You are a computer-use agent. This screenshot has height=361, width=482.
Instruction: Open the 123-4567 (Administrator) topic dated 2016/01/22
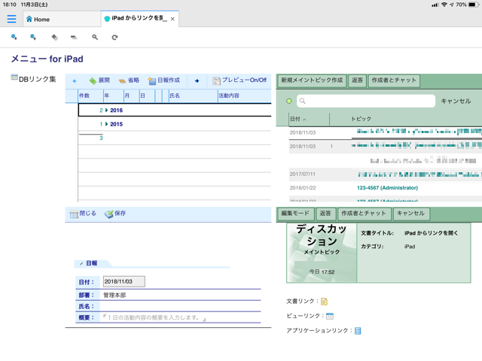tap(387, 187)
